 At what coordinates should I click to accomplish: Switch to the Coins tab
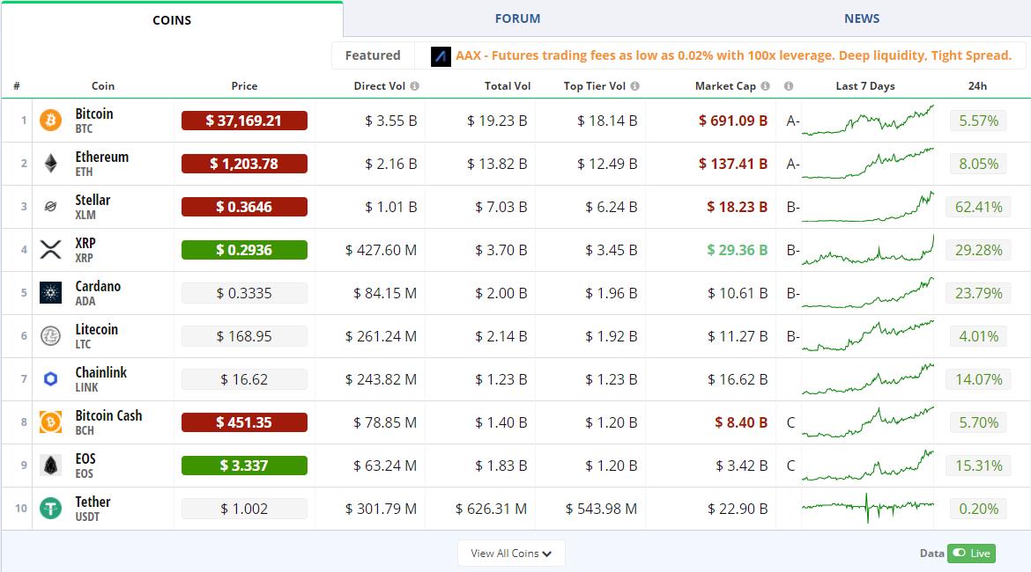(172, 20)
